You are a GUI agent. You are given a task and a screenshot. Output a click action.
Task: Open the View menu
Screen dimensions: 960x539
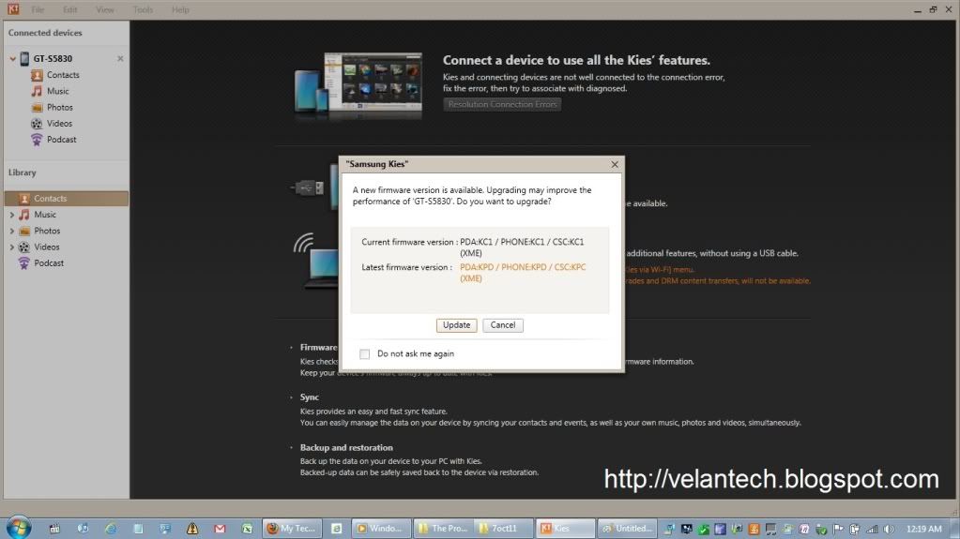[105, 9]
